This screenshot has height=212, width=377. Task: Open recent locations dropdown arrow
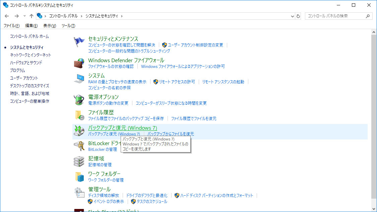(x=24, y=16)
